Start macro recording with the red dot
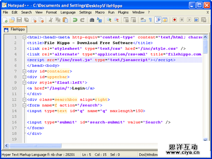Viewport: 212px width, 159px height. click(175, 20)
